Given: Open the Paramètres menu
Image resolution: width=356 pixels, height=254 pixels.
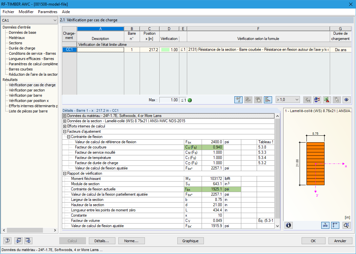Looking at the screenshot, I should pos(48,11).
